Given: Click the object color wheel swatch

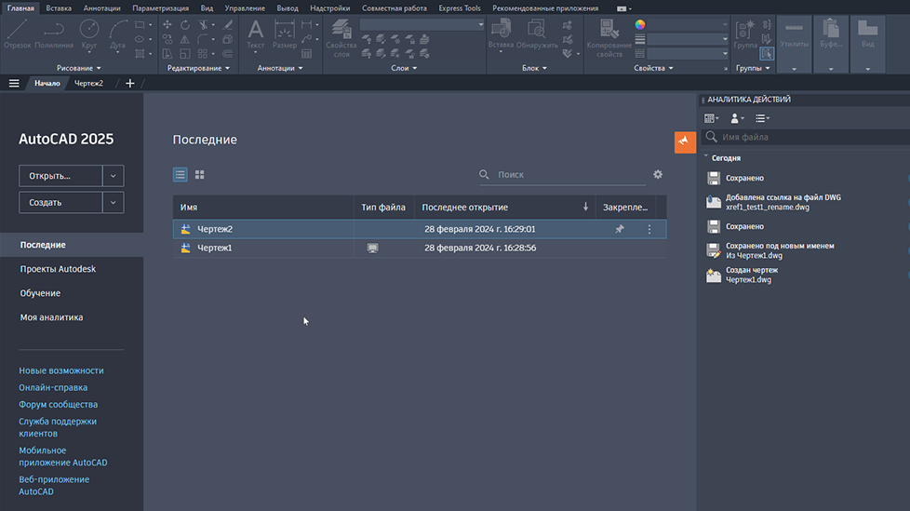Looking at the screenshot, I should click(639, 24).
